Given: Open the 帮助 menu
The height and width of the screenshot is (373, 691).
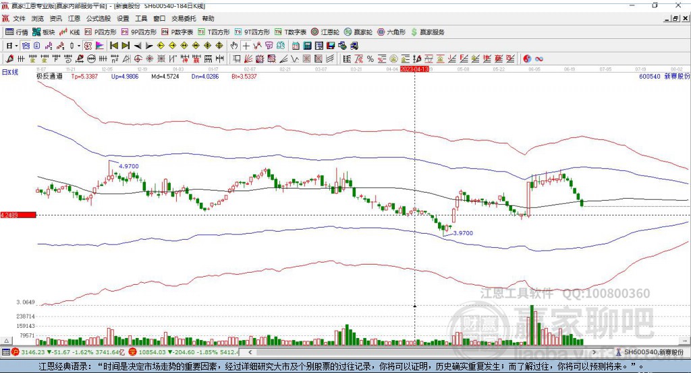Looking at the screenshot, I should tap(208, 18).
